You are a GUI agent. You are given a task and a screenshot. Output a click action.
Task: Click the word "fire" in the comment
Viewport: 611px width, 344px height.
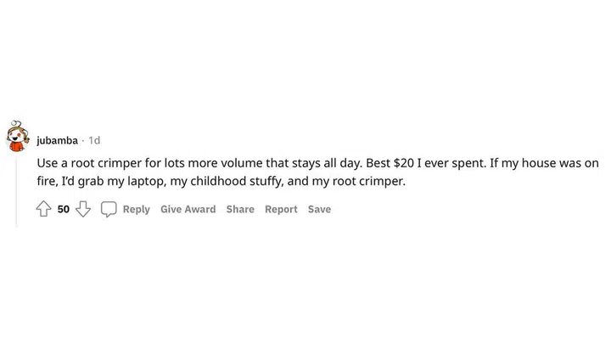(45, 181)
